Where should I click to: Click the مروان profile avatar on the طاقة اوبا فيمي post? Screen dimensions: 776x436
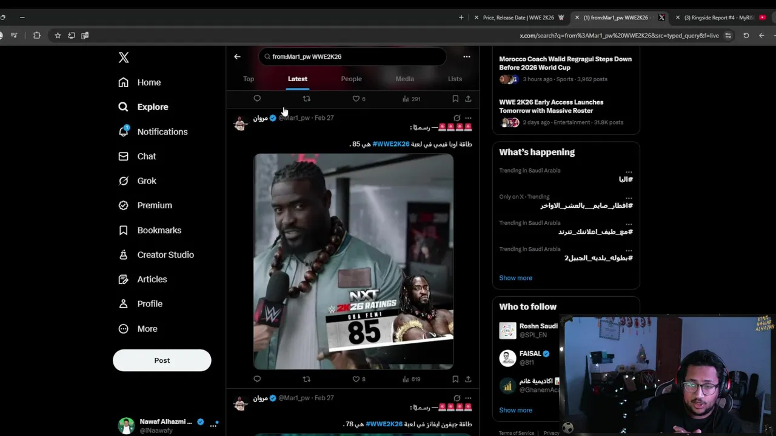point(241,123)
